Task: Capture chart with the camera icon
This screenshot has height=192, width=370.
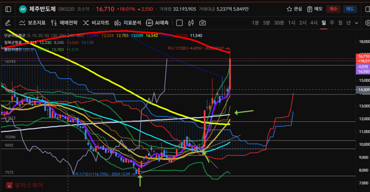Action: (x=202, y=23)
